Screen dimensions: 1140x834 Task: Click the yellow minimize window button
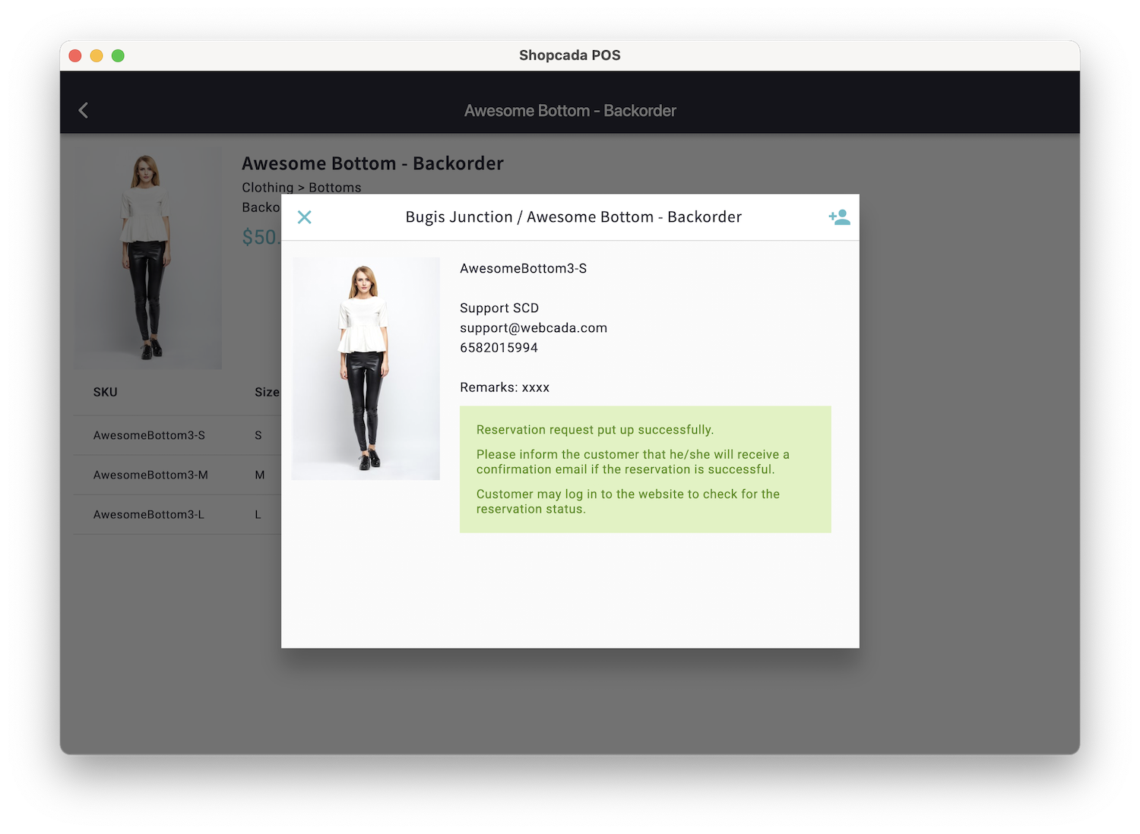coord(97,55)
